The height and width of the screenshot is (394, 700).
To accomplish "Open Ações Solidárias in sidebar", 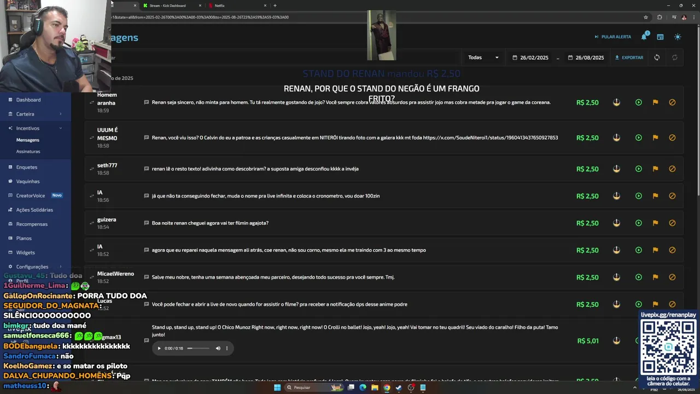I will point(36,210).
